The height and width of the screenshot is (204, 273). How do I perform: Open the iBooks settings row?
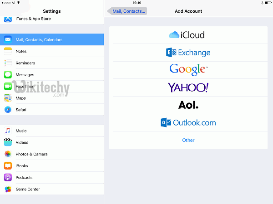click(x=52, y=166)
